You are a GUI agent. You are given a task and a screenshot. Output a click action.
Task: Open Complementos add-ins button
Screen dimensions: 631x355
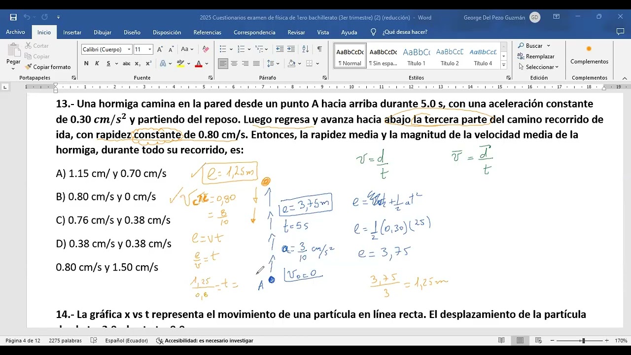(589, 54)
